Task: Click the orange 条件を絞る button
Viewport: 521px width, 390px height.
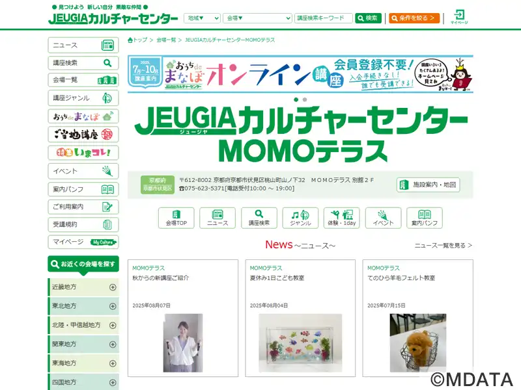Action: coord(414,18)
